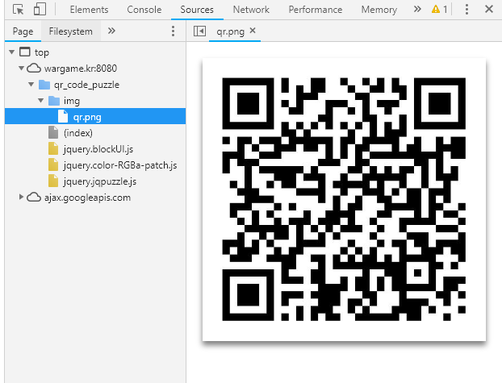Image resolution: width=502 pixels, height=383 pixels.
Task: Click the jquery.jqpuzzle.js script icon
Action: (x=53, y=181)
